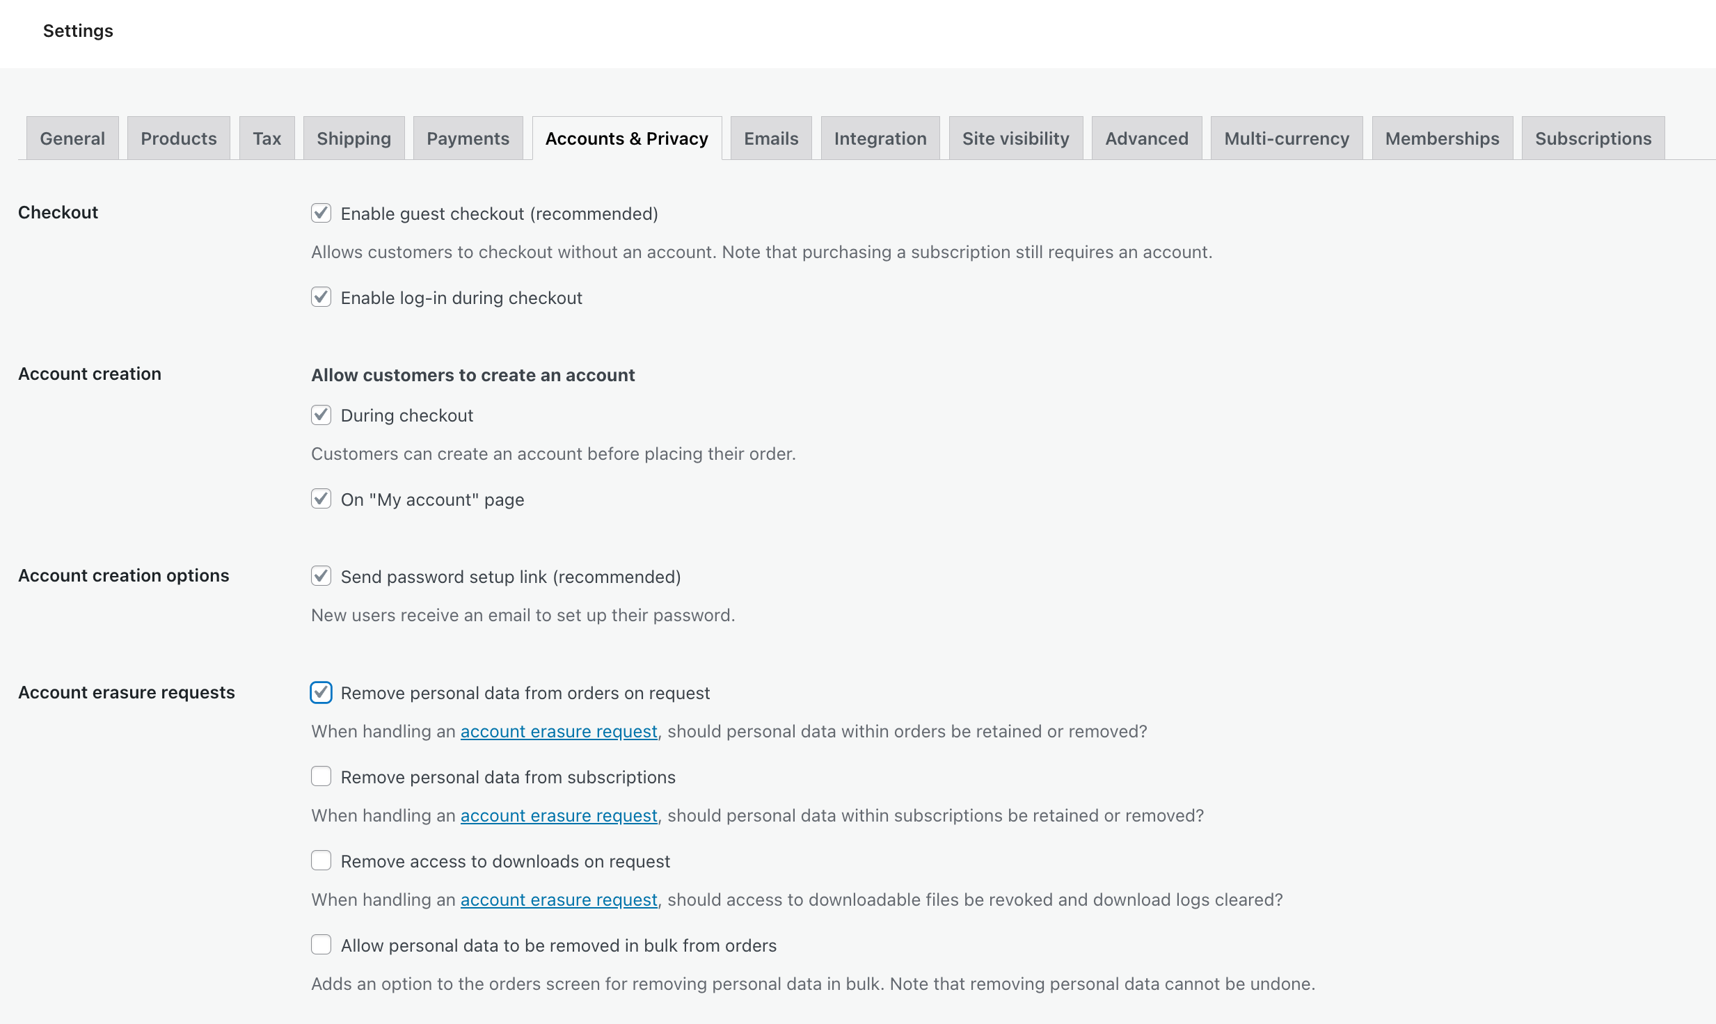Open the account erasure request link for orders
This screenshot has height=1024, width=1716.
click(558, 731)
